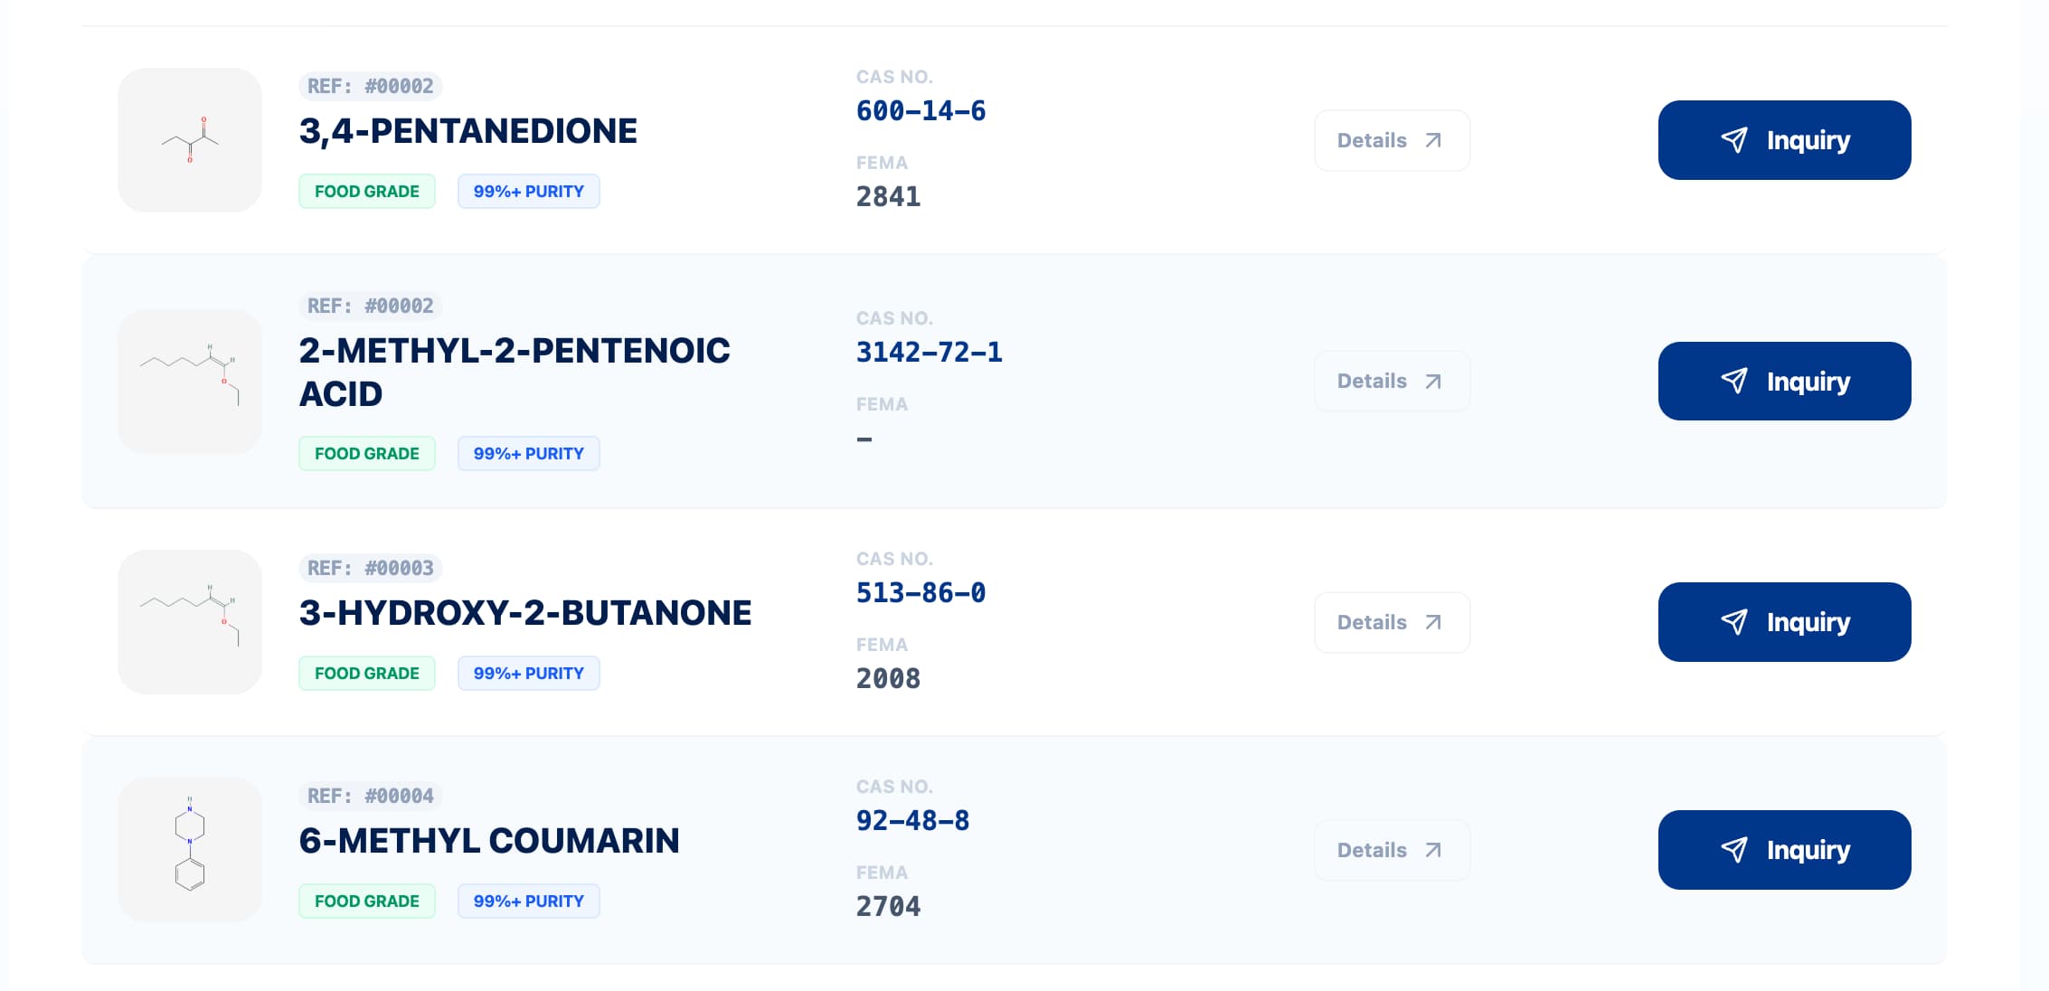The image size is (2049, 991).
Task: Click paper plane icon in 3-Hydroxy-2-Butanone row
Action: click(1733, 622)
